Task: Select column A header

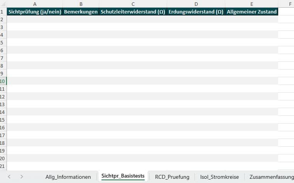Action: point(35,4)
